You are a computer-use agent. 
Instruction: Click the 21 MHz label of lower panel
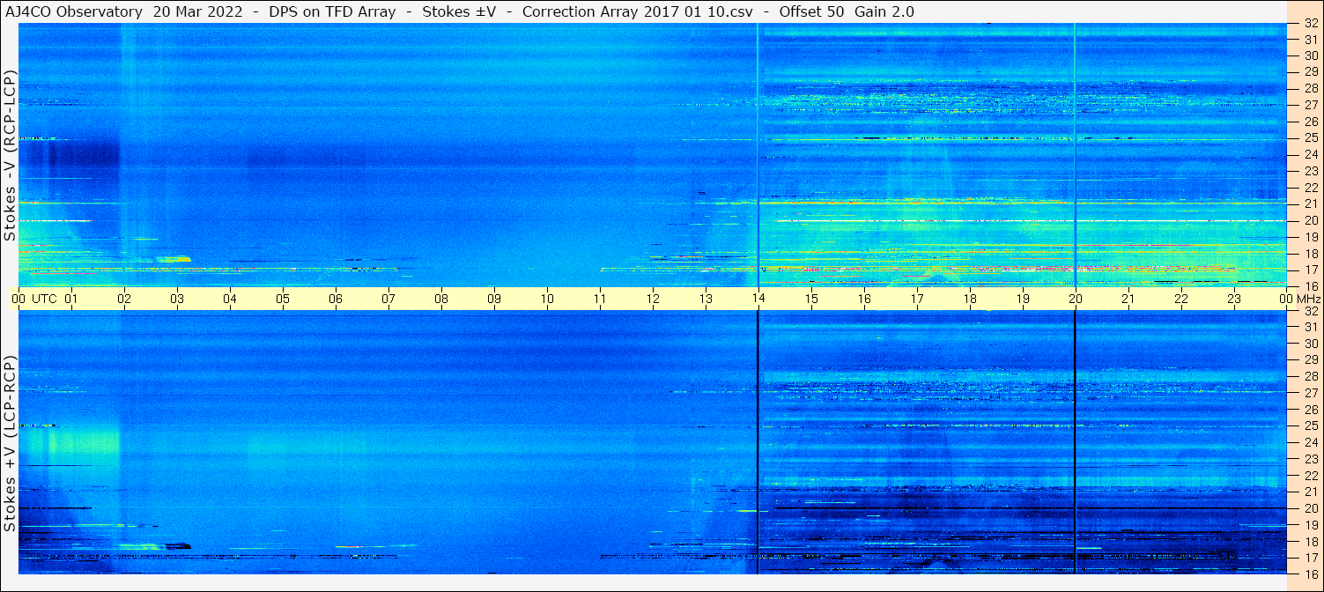pyautogui.click(x=1310, y=492)
